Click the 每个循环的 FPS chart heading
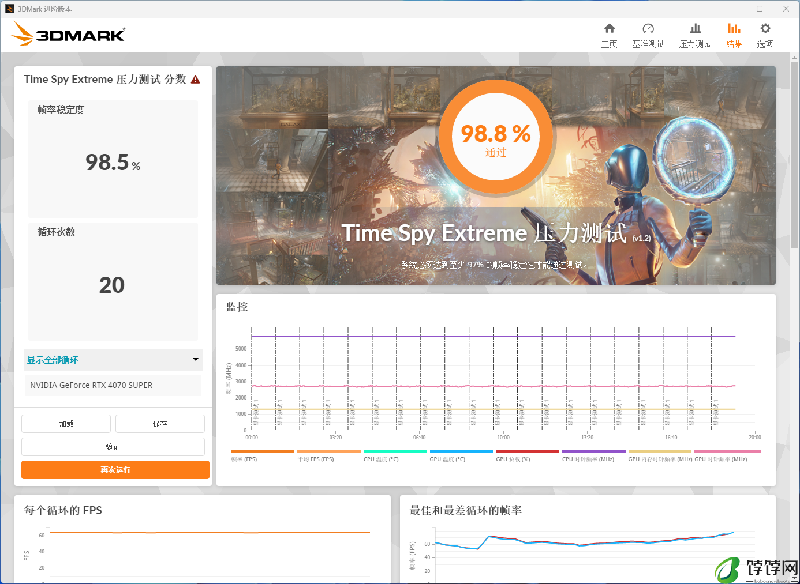Viewport: 800px width, 584px height. point(63,510)
